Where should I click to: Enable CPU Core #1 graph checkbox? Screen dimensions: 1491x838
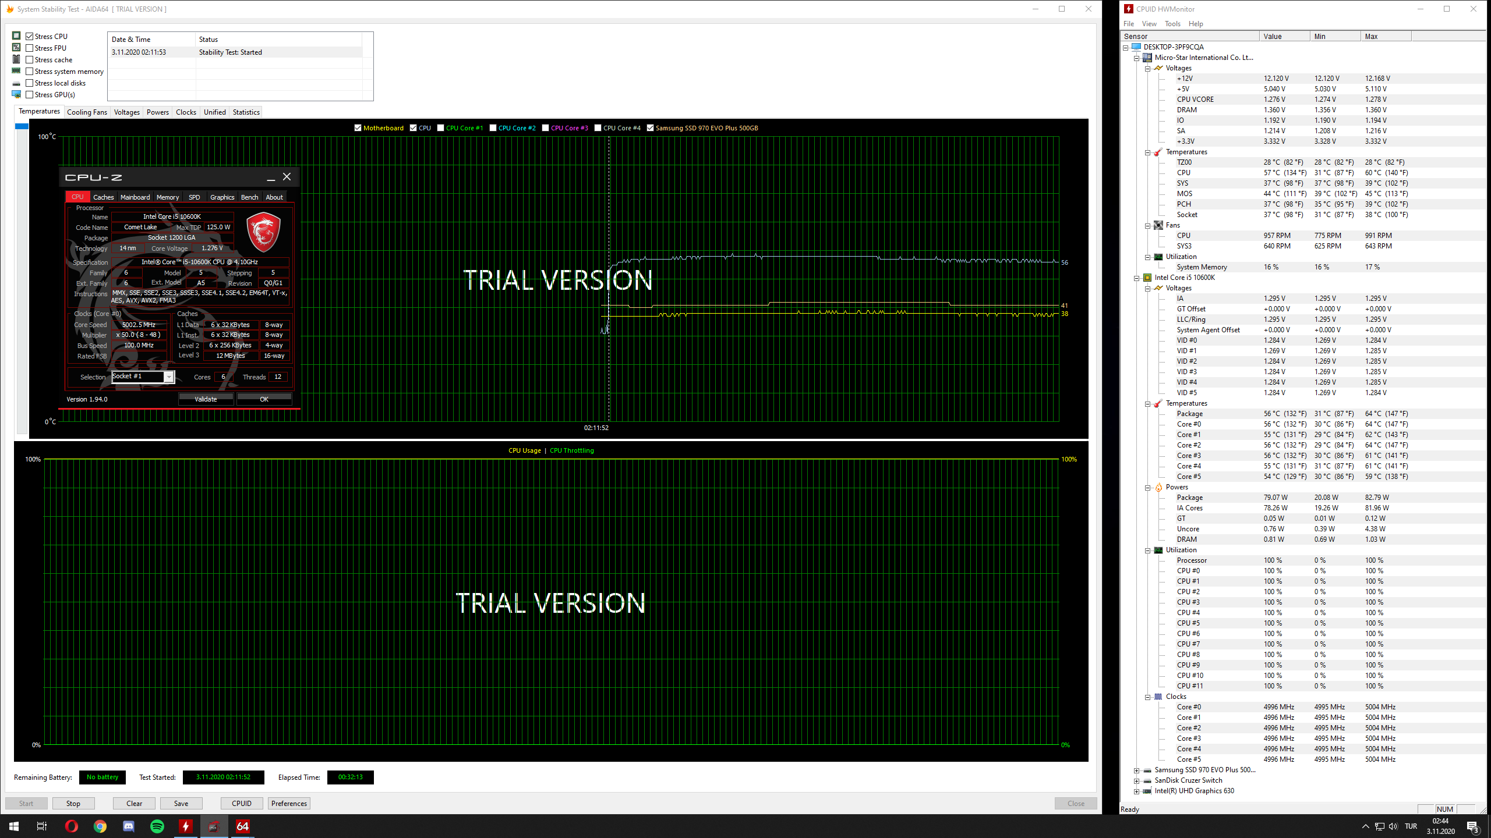point(441,128)
